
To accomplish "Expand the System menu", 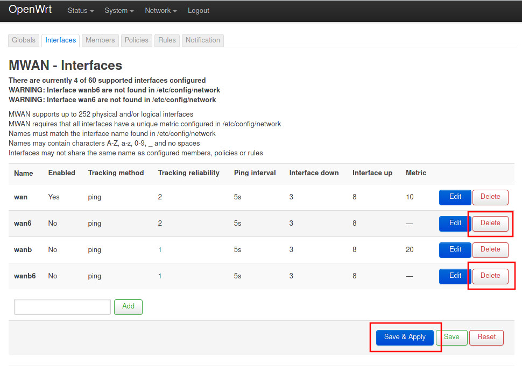I will pyautogui.click(x=119, y=11).
